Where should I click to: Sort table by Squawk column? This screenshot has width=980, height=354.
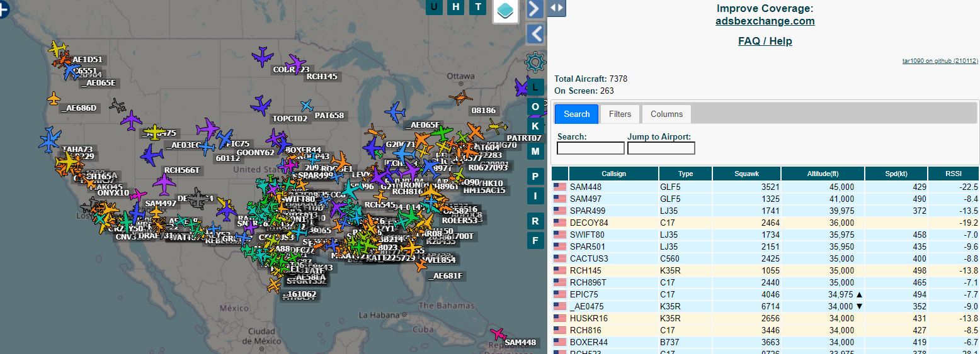pos(746,174)
